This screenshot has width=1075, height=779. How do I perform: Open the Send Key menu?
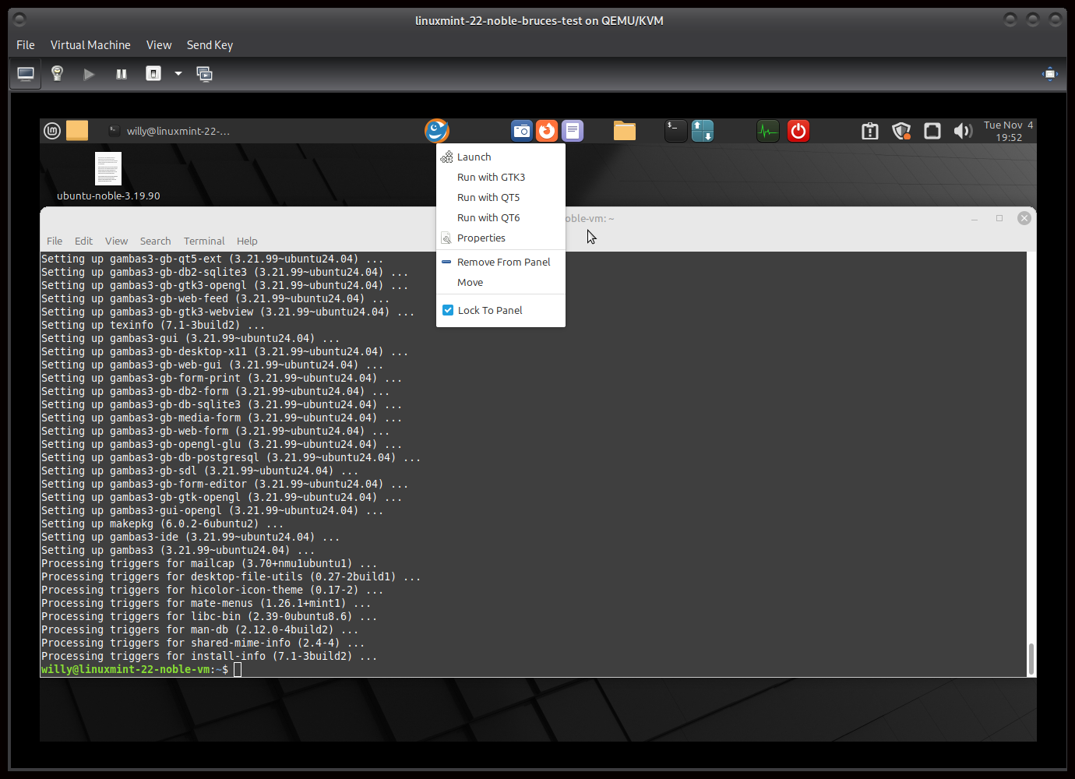(x=210, y=45)
